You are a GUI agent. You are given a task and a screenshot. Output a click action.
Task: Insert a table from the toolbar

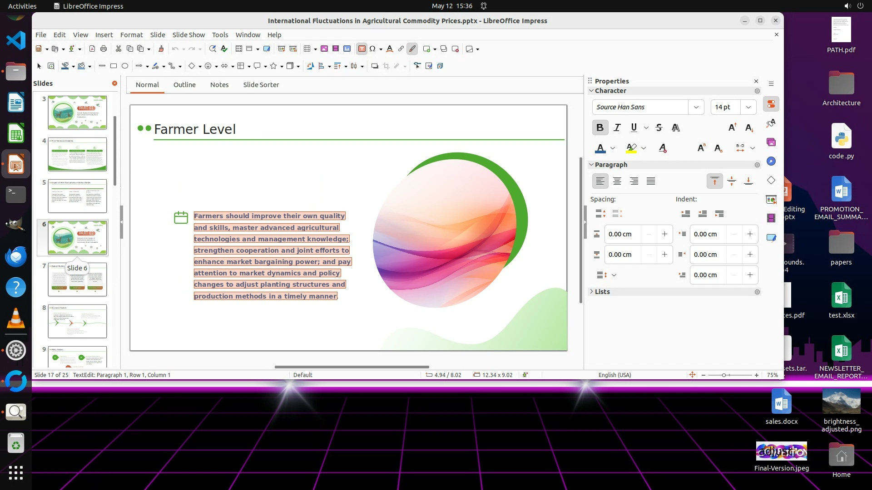click(x=307, y=49)
